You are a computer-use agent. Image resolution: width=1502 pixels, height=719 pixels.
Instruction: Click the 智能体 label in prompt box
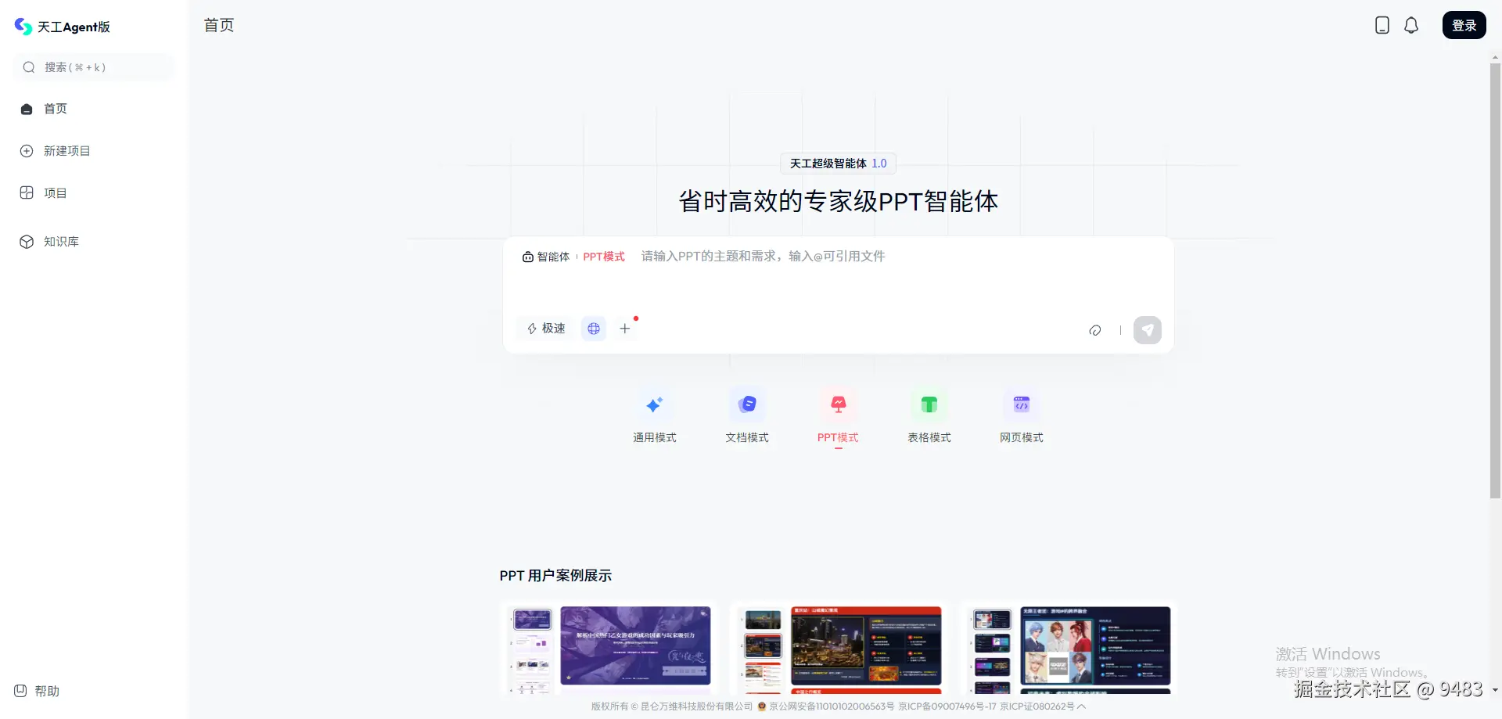[x=546, y=257]
